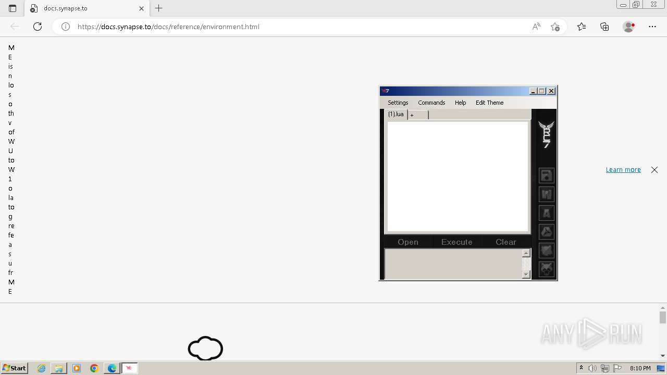Click the W icon in RC7 sidebar
667x375 pixels.
[x=546, y=194]
